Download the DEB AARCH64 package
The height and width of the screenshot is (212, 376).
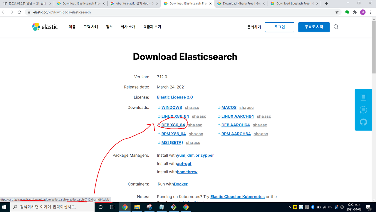(236, 125)
